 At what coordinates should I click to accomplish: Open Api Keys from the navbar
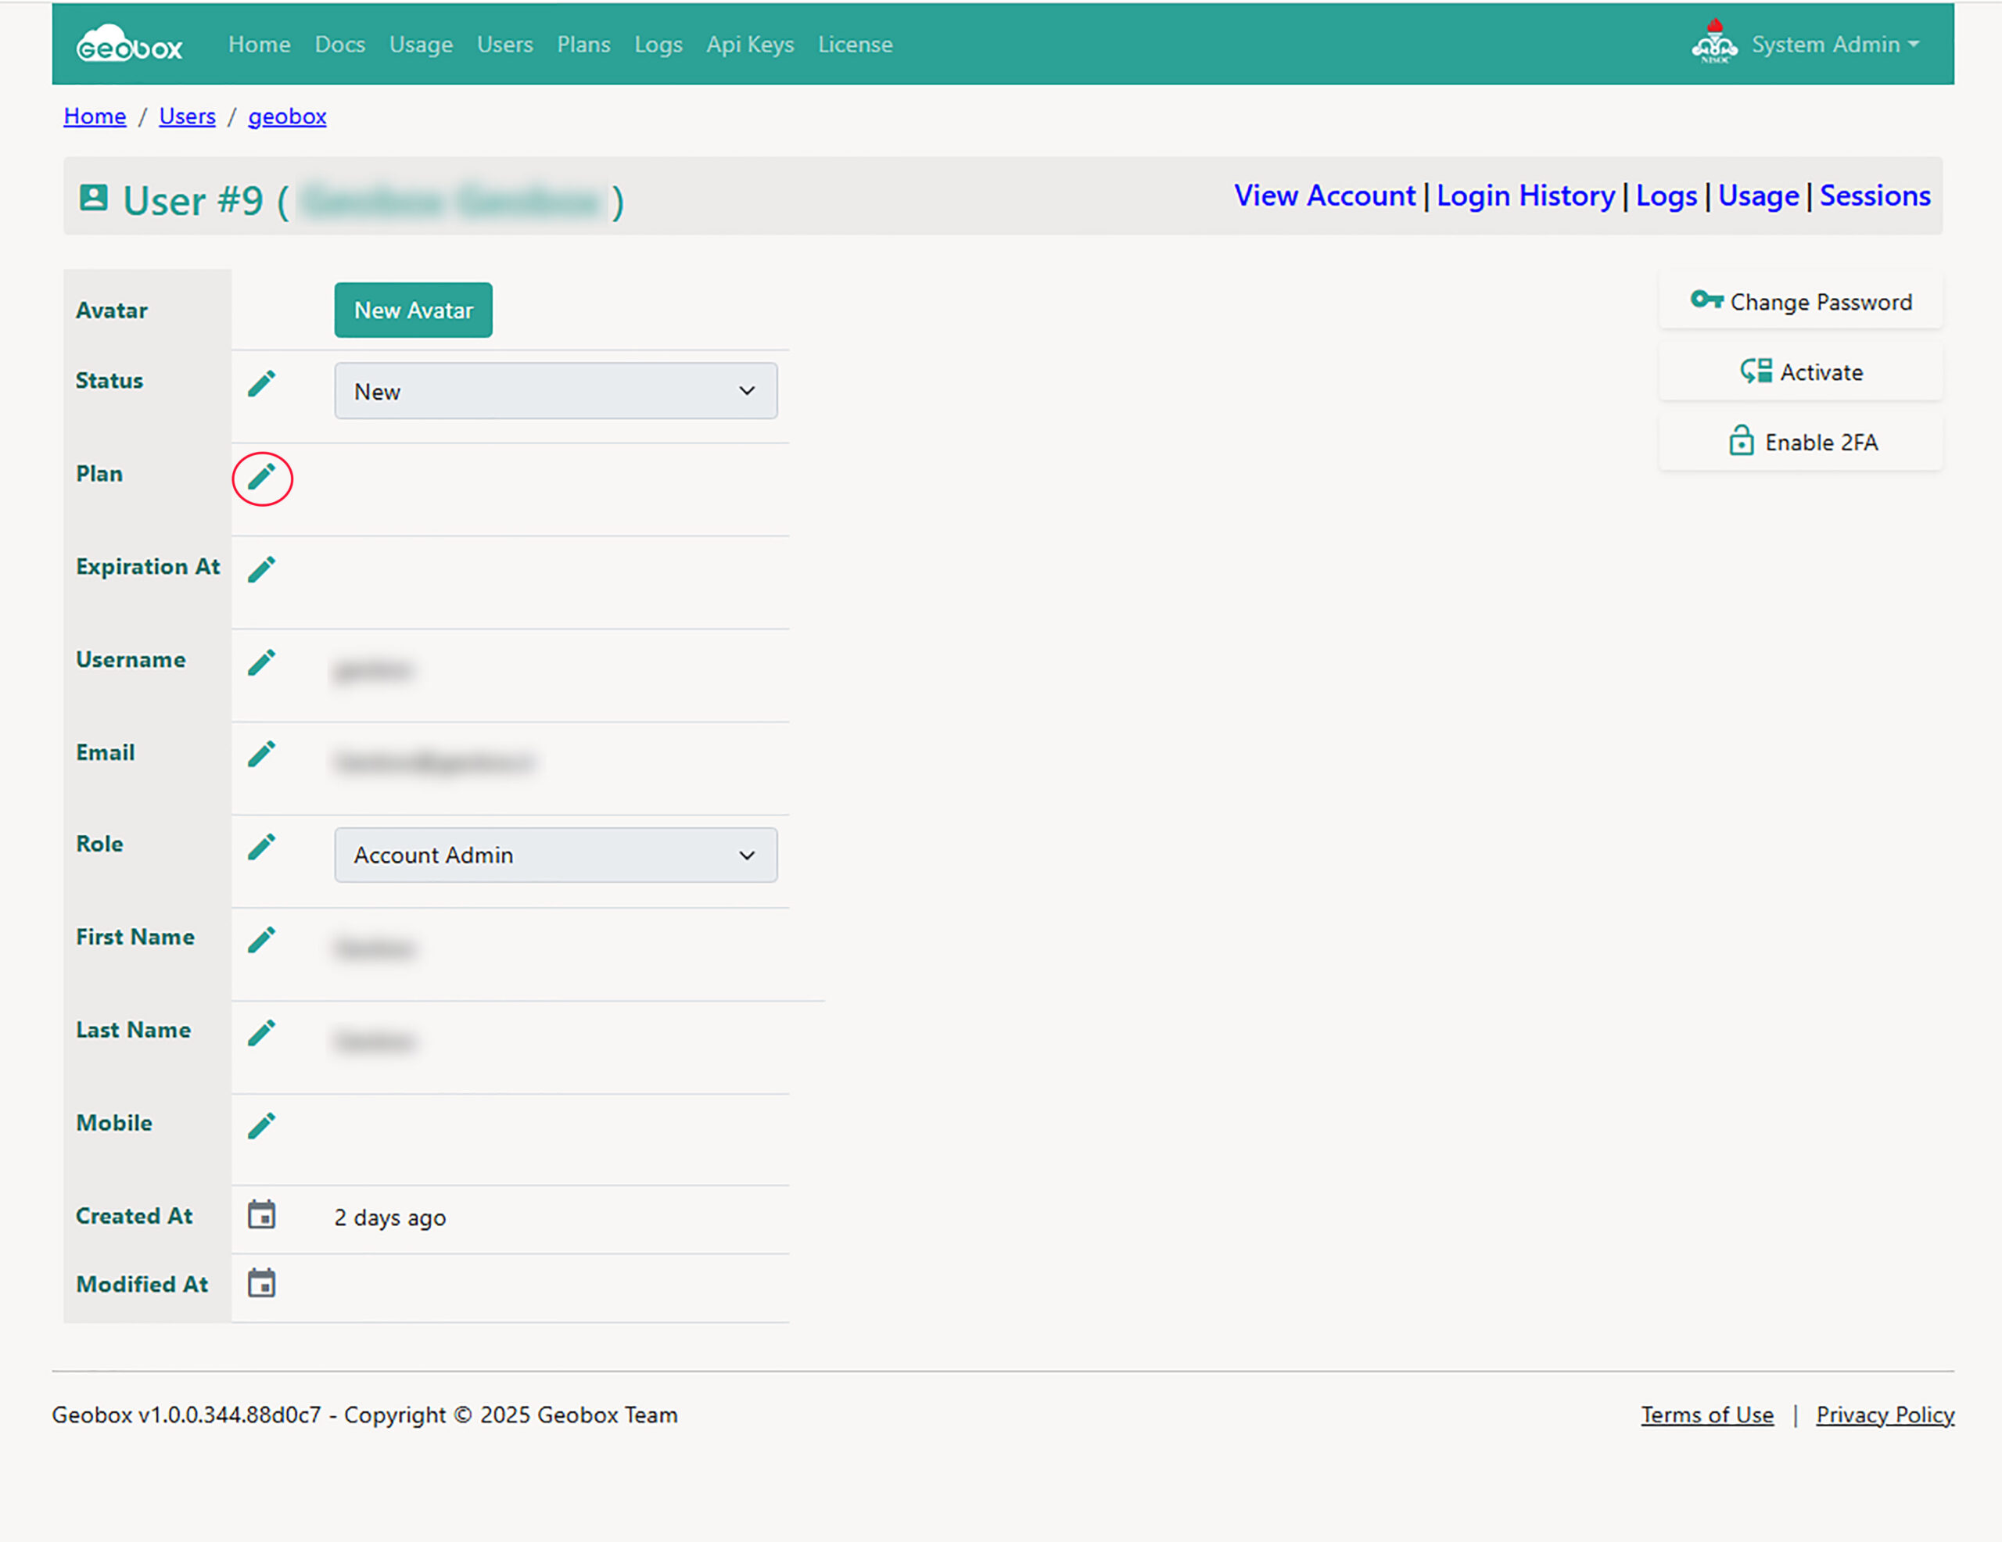point(749,45)
